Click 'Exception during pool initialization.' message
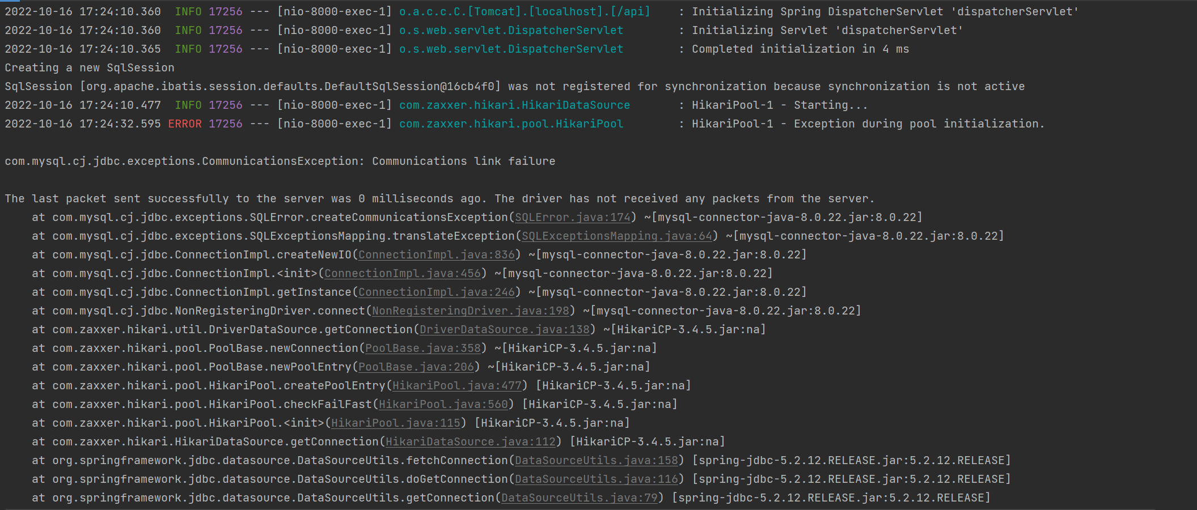Image resolution: width=1197 pixels, height=510 pixels. [x=919, y=124]
